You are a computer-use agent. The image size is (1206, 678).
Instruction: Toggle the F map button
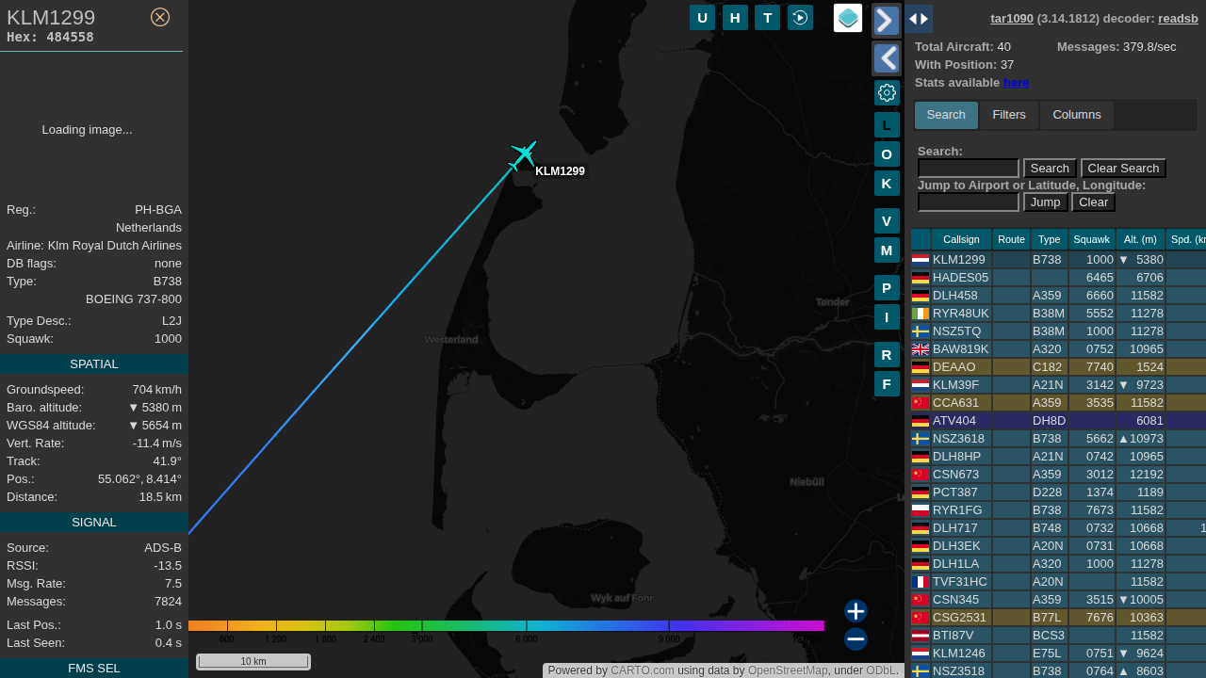887,384
